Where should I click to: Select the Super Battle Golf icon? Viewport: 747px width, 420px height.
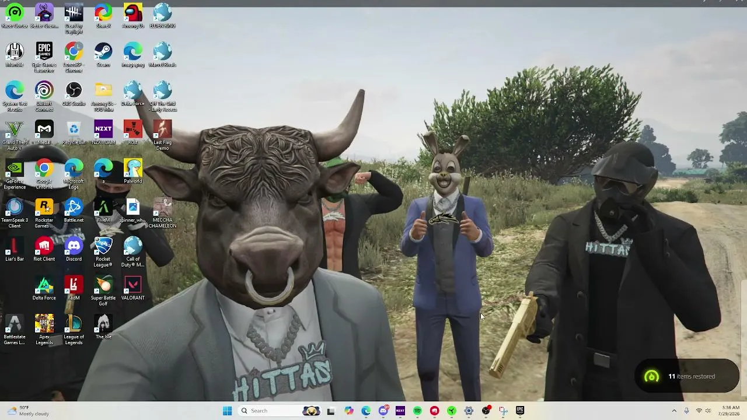103,291
